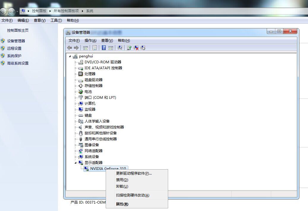Click the 设备管理器 title bar window icon
Image resolution: width=308 pixels, height=211 pixels.
tap(68, 33)
